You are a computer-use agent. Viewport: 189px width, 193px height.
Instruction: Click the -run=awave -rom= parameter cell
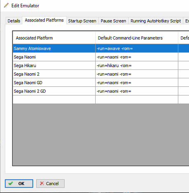137,49
